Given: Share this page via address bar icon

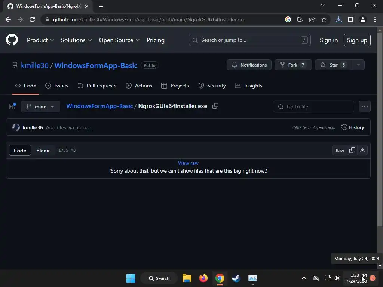Looking at the screenshot, I should pyautogui.click(x=312, y=19).
